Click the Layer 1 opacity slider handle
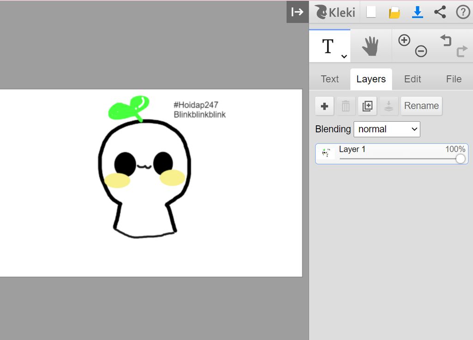The image size is (473, 340). (461, 159)
